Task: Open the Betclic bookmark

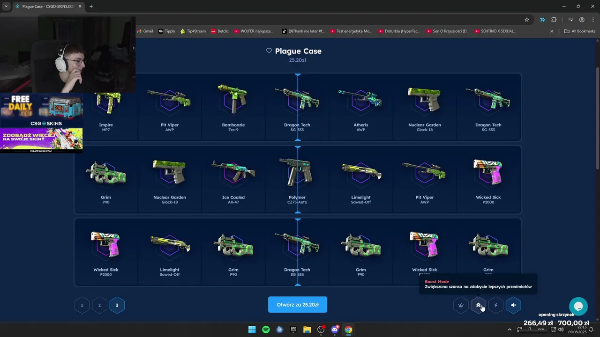Action: tap(220, 31)
